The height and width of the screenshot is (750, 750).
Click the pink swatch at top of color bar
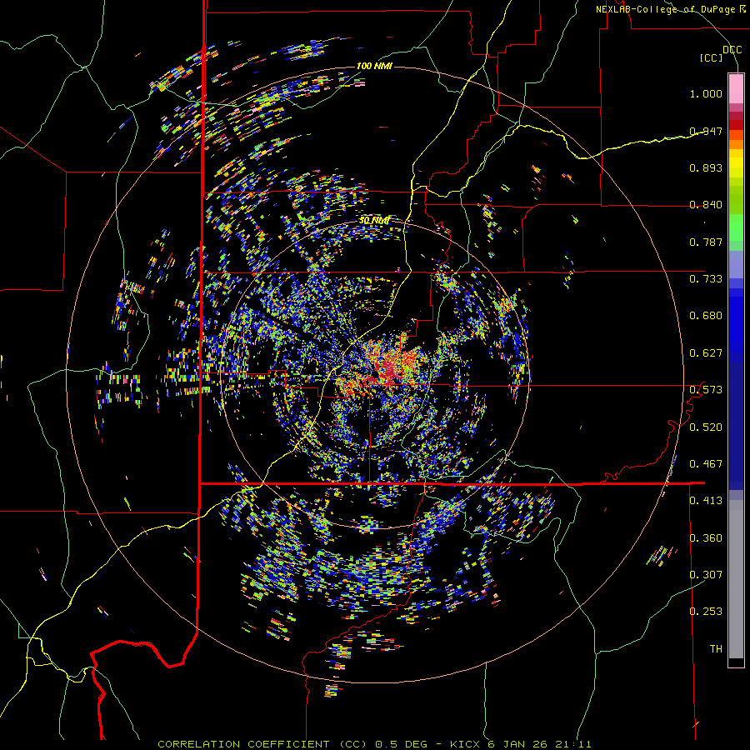(x=736, y=88)
